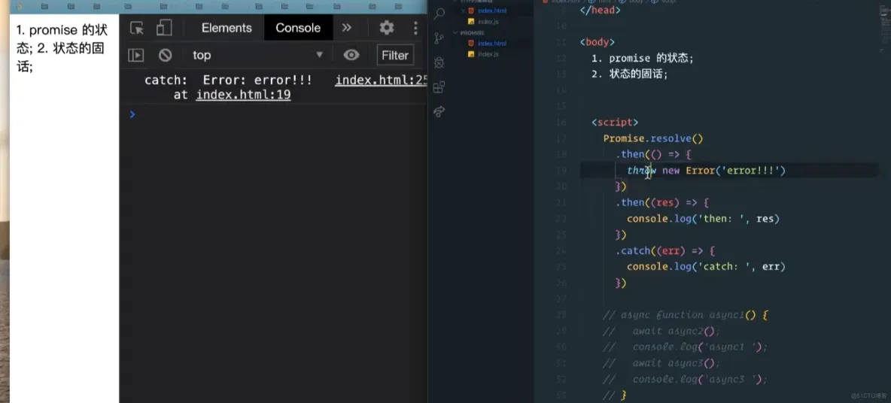Click the Promise.resolve() line in editor
The width and height of the screenshot is (891, 403).
653,138
